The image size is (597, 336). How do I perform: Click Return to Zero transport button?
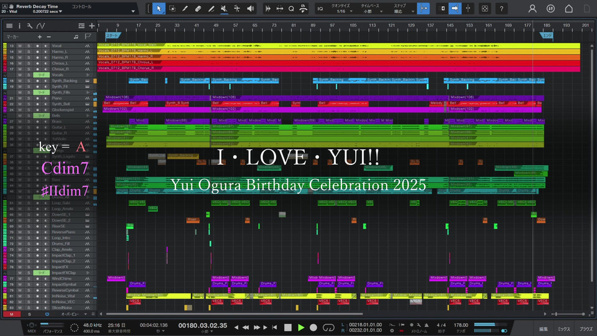point(274,327)
